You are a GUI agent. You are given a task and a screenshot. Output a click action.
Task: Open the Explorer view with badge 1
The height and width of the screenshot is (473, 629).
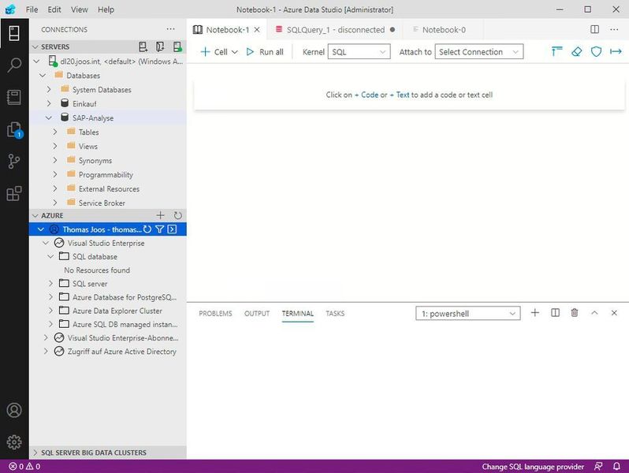click(15, 129)
